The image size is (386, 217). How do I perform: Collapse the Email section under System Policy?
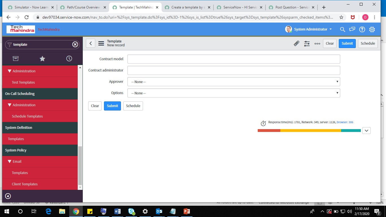point(10,161)
